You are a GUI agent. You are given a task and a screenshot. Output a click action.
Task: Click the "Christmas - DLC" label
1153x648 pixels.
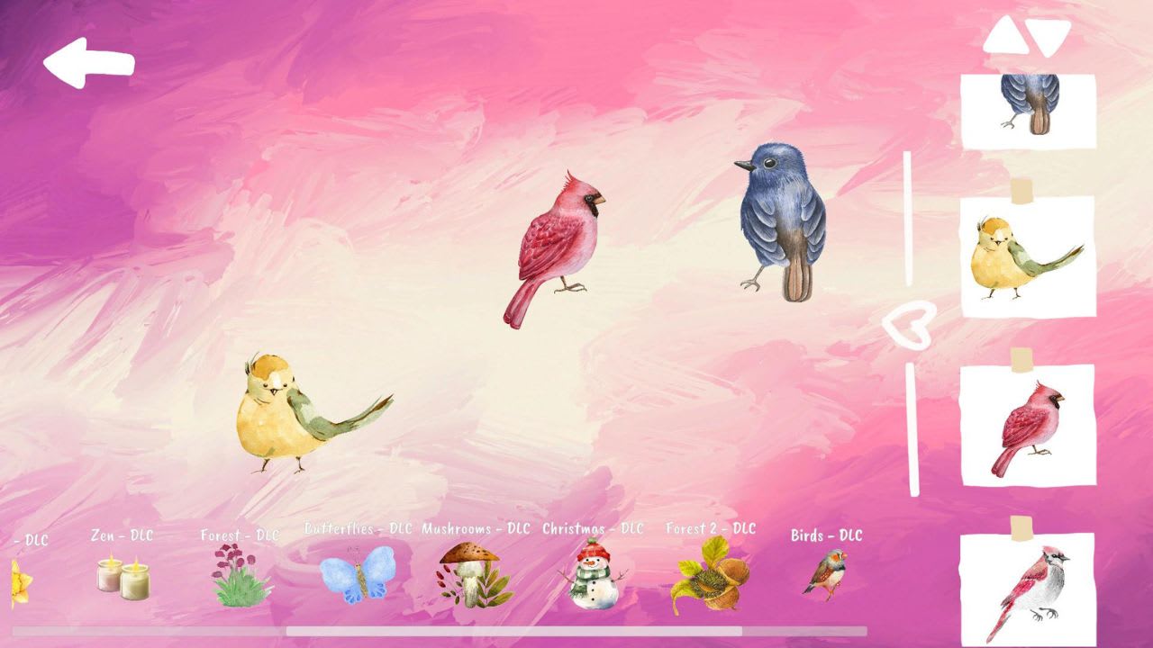pyautogui.click(x=593, y=528)
